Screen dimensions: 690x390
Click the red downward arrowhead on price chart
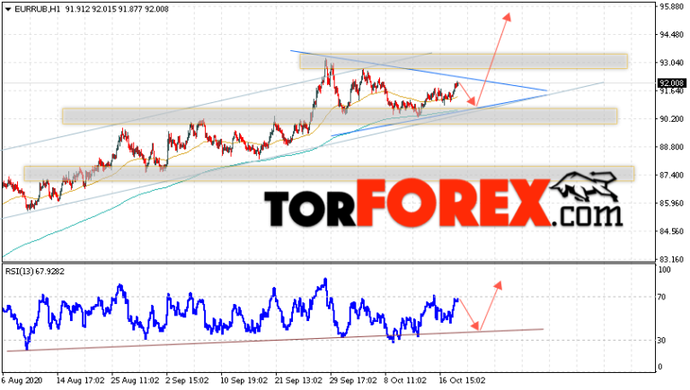473,101
